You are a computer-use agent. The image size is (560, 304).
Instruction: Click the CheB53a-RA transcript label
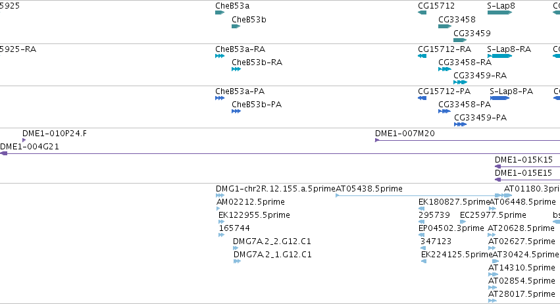coord(240,49)
